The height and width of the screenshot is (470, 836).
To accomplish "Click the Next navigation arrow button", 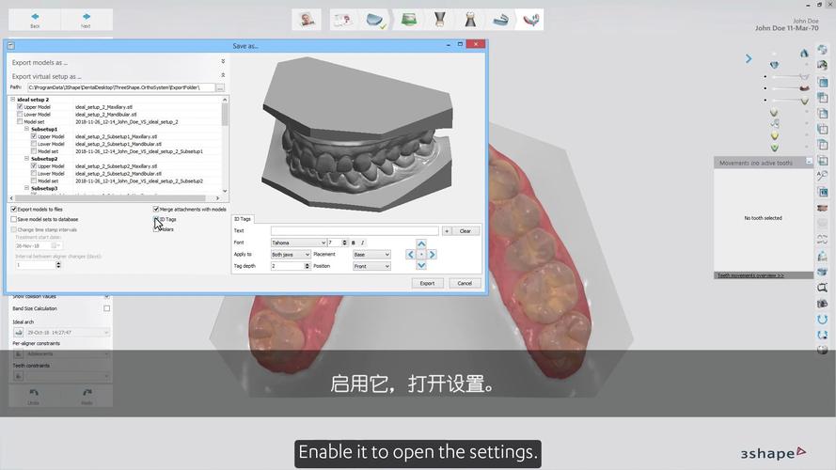I will click(x=86, y=19).
